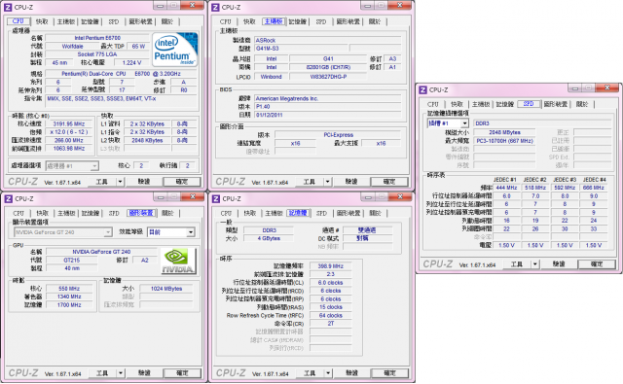Click the 4 GBytes memory size field
This screenshot has height=384, width=623.
269,239
